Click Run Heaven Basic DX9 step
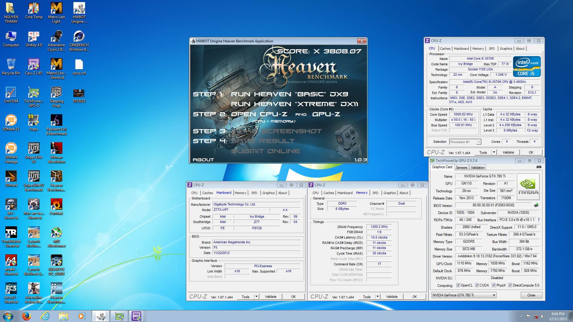573x322 pixels. coord(289,94)
